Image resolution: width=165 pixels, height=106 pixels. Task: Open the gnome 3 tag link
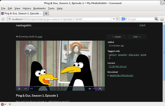pos(143,55)
